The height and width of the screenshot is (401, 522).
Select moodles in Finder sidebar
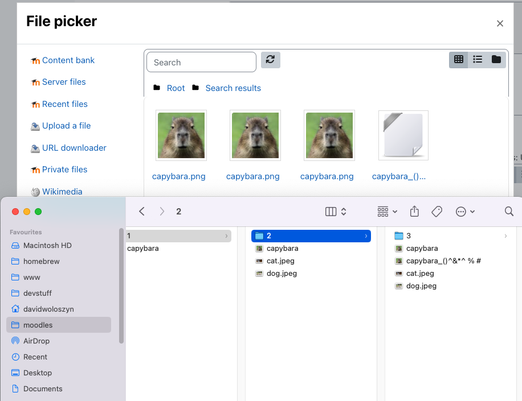point(59,325)
